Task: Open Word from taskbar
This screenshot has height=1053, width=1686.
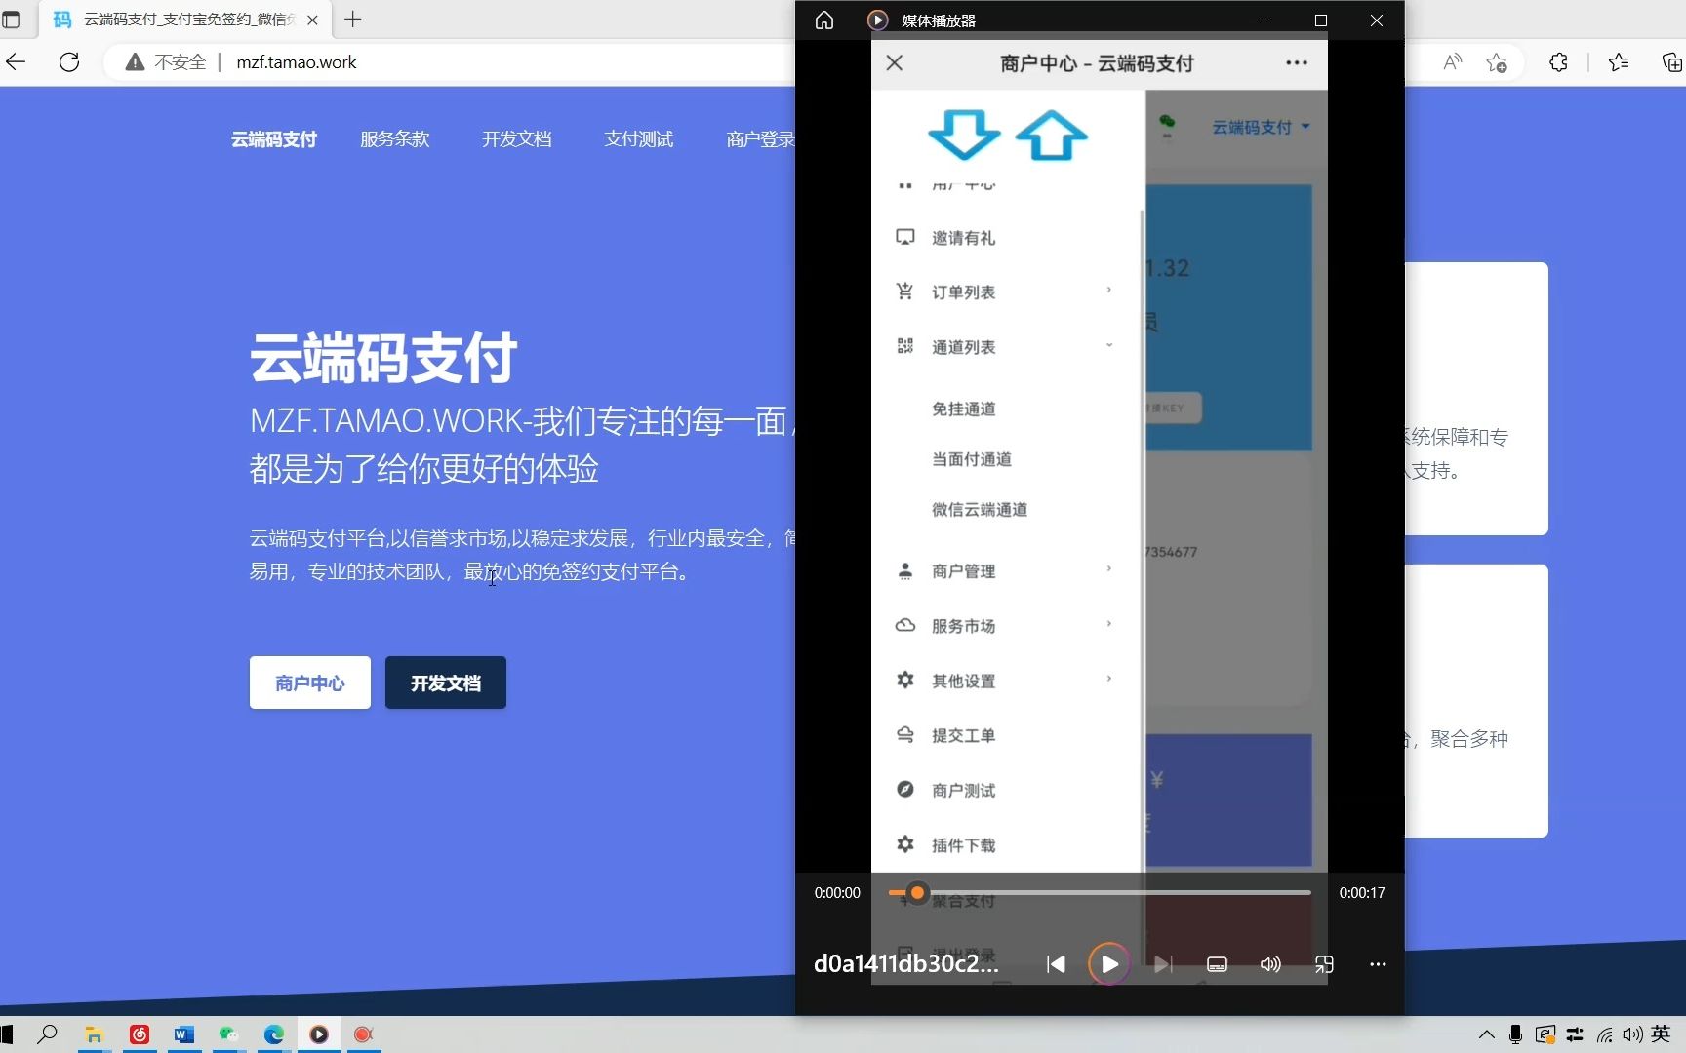Action: (x=184, y=1034)
